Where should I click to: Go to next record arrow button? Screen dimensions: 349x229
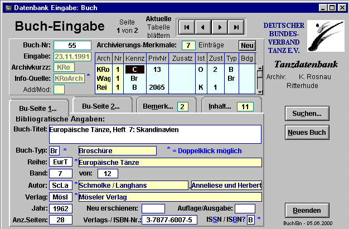point(220,26)
